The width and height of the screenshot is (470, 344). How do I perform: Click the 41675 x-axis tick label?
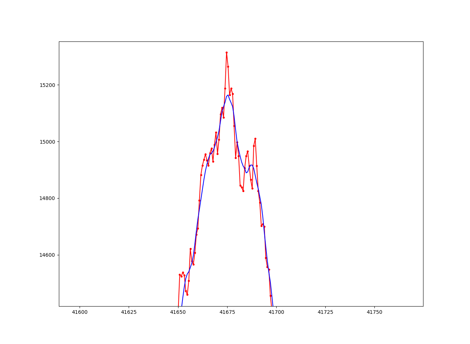[x=227, y=312]
